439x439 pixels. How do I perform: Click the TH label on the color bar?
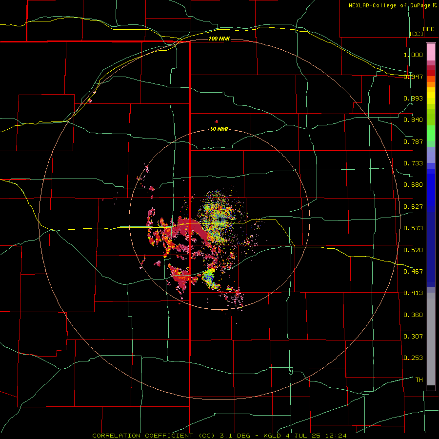click(419, 380)
